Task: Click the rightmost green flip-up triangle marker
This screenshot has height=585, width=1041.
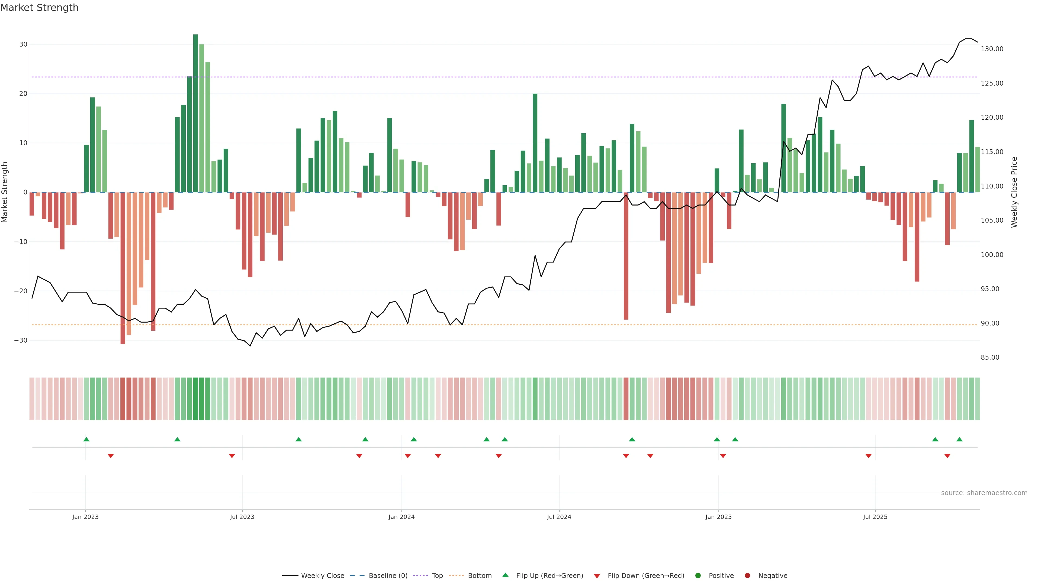Action: coord(959,439)
